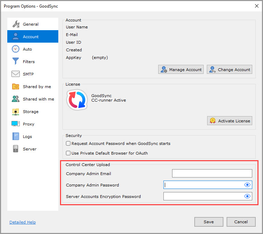
Task: Click the Server tower icon
Action: coord(16,149)
